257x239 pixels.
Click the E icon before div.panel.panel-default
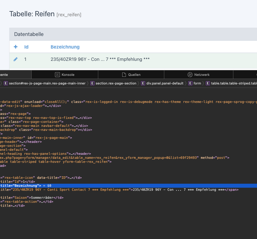[x=143, y=83]
